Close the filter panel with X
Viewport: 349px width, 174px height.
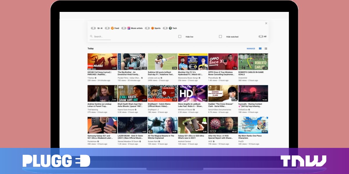266,23
